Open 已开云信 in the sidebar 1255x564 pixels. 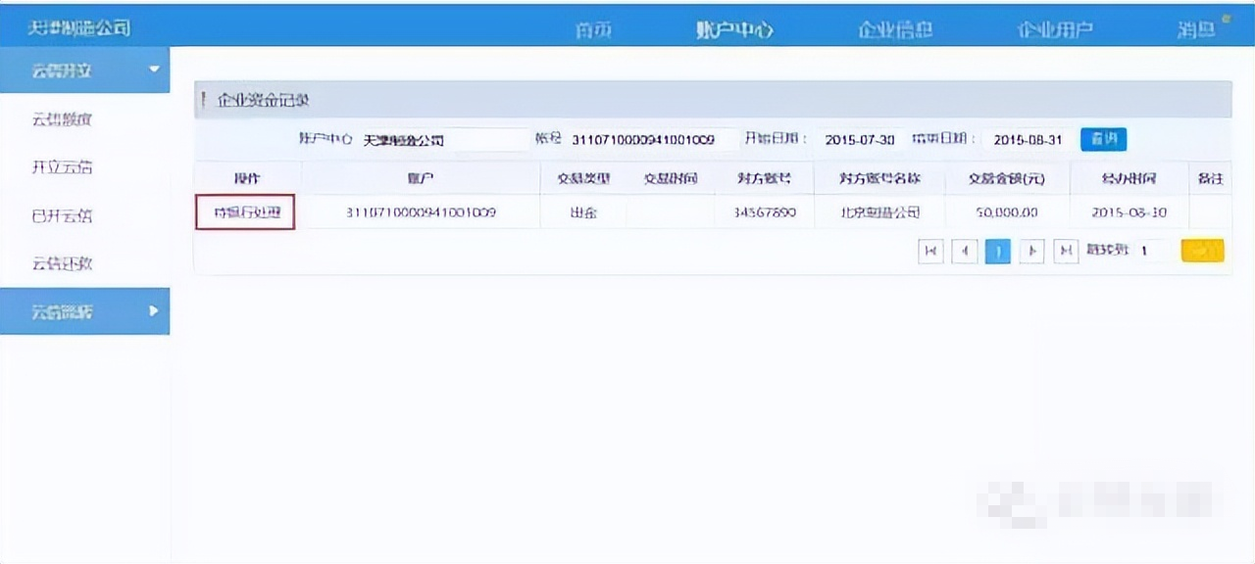[x=63, y=216]
